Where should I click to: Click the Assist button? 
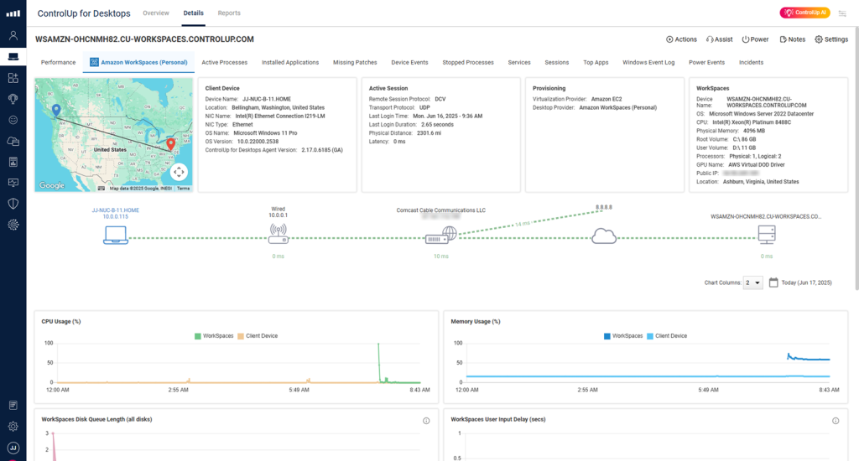point(719,39)
